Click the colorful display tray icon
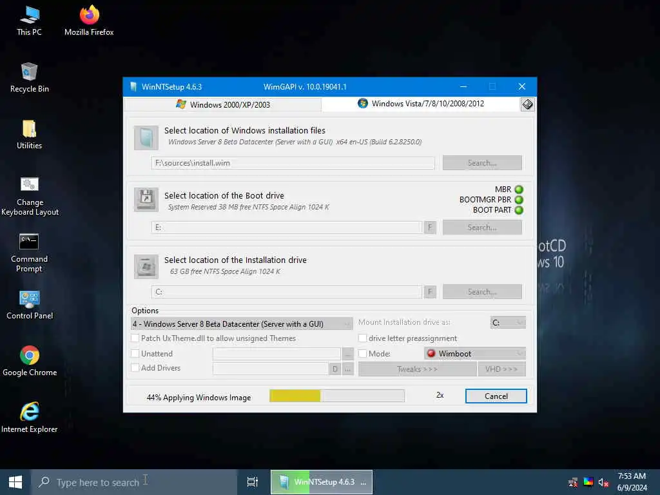660x495 pixels. pyautogui.click(x=588, y=482)
